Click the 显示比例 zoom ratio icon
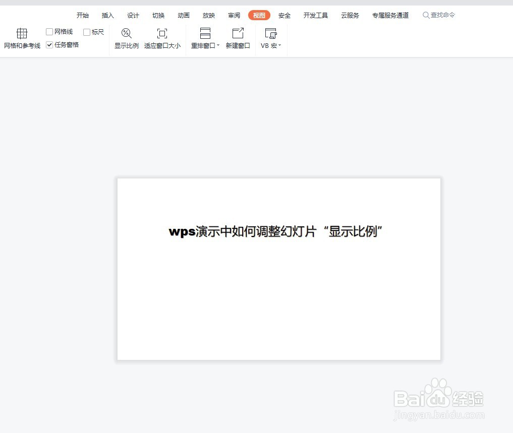The height and width of the screenshot is (433, 513). [126, 33]
